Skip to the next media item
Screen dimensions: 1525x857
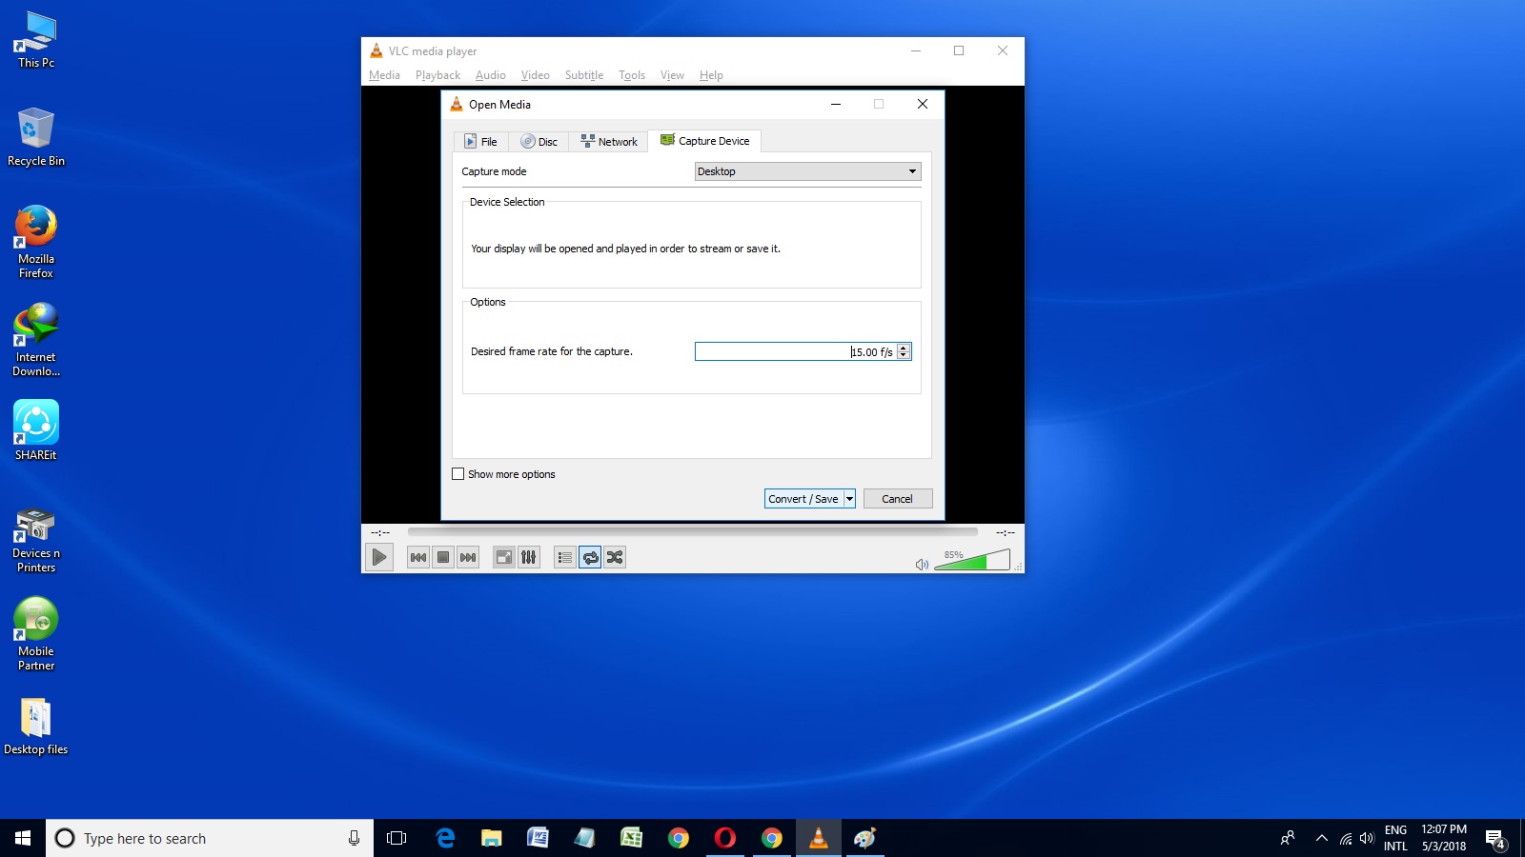[467, 557]
